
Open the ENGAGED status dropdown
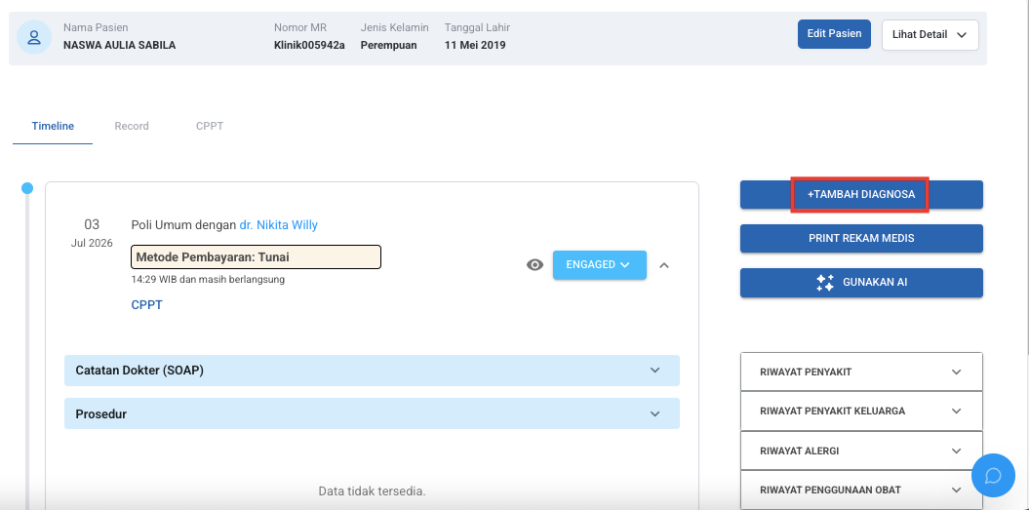coord(599,264)
